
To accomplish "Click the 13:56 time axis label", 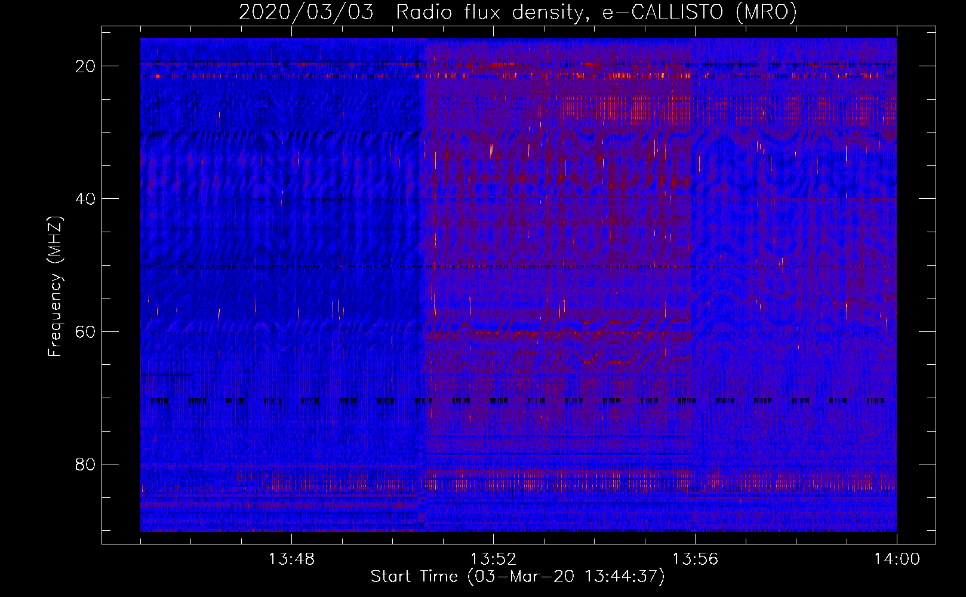I will point(695,559).
